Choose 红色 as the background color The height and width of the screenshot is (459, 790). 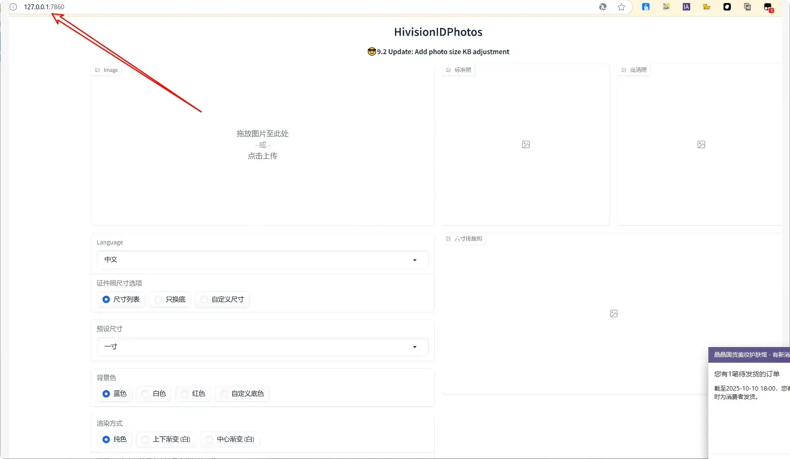pos(185,394)
